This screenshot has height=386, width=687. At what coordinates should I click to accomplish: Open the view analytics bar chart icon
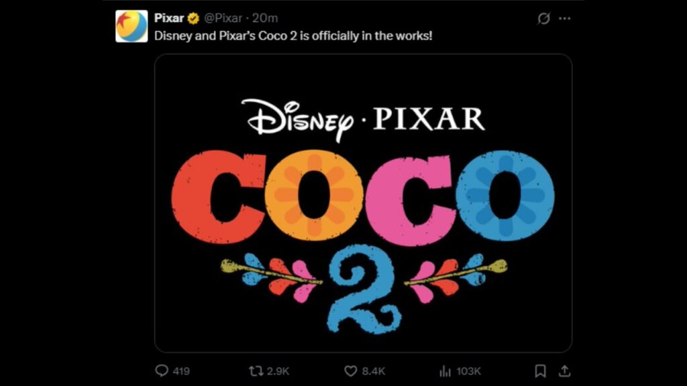click(444, 371)
